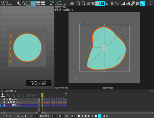Expand cell map toolbar overflow arrows
Screen dimensions: 154x118
[x=51, y=5]
